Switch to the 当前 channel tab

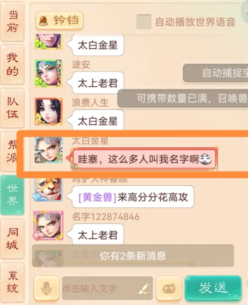(12, 22)
